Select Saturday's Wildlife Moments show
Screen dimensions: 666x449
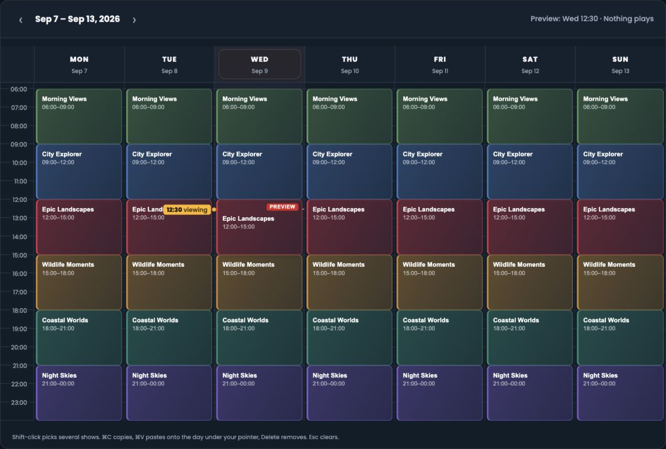click(x=530, y=282)
